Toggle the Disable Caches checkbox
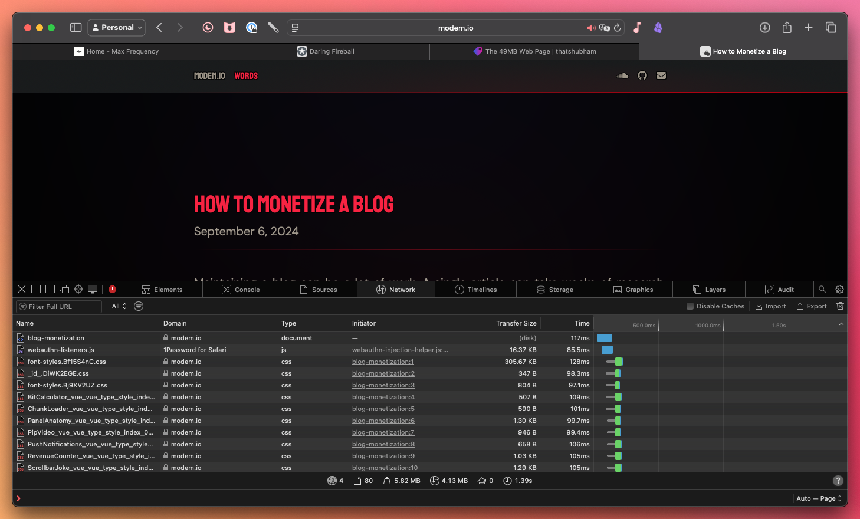This screenshot has height=519, width=860. pos(690,306)
